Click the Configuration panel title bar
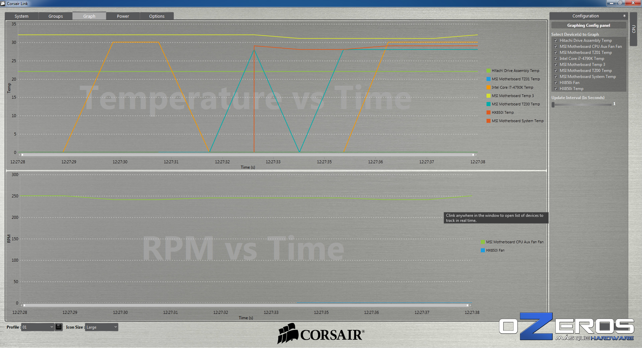This screenshot has height=348, width=642. pyautogui.click(x=588, y=16)
